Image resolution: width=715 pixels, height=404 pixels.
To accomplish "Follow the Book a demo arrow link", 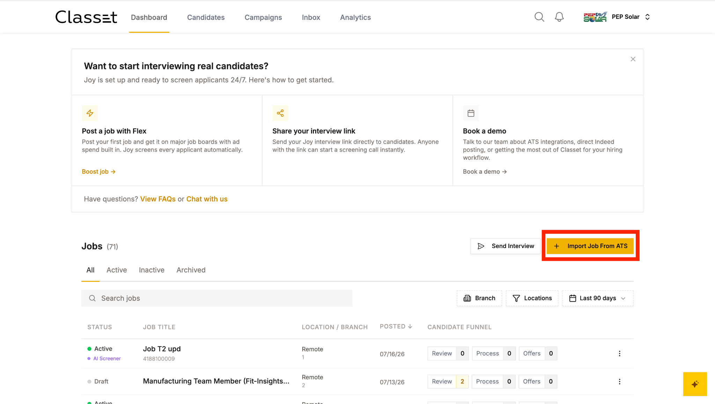I will [x=485, y=172].
